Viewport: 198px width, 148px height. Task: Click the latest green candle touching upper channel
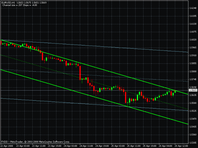tap(175, 92)
